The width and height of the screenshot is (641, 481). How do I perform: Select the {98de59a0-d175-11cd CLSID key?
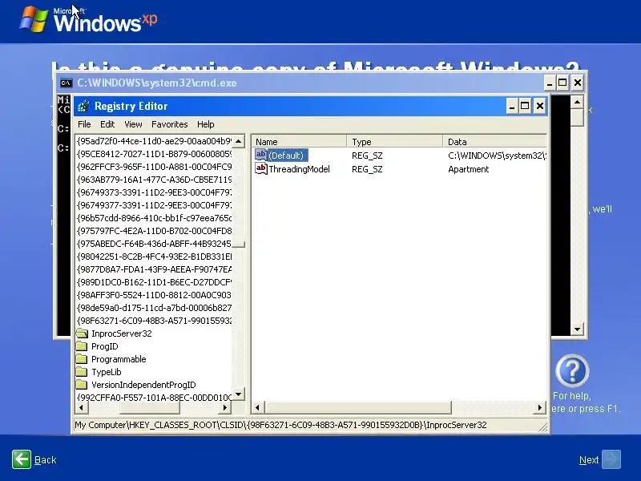pos(154,308)
